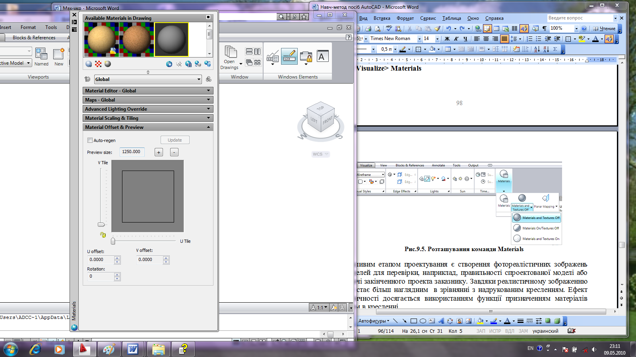Open zoom 100% dropdown in Word

tap(576, 29)
